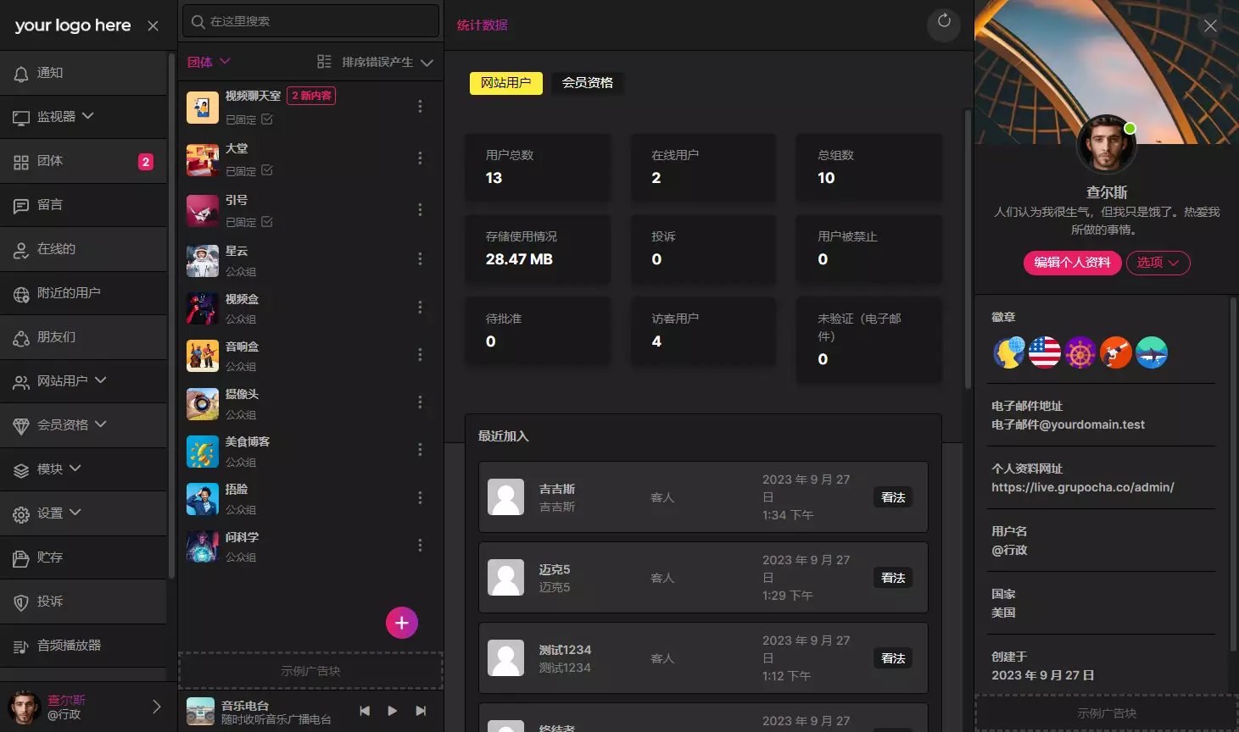
Task: Click 编辑个人资料 edit profile button
Action: tap(1072, 263)
